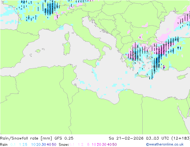Pick the Rain 10 legend value
The image size is (190, 147).
tap(33, 145)
